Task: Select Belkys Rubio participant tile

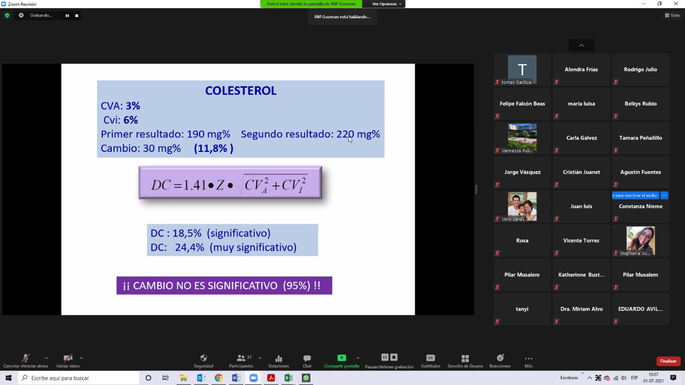Action: pyautogui.click(x=641, y=104)
